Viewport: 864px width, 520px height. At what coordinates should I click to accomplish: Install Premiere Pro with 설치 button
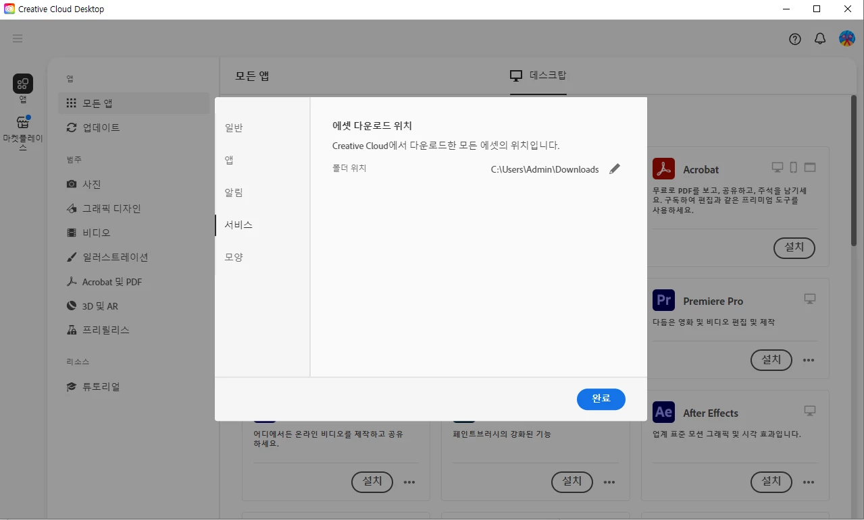pyautogui.click(x=771, y=360)
